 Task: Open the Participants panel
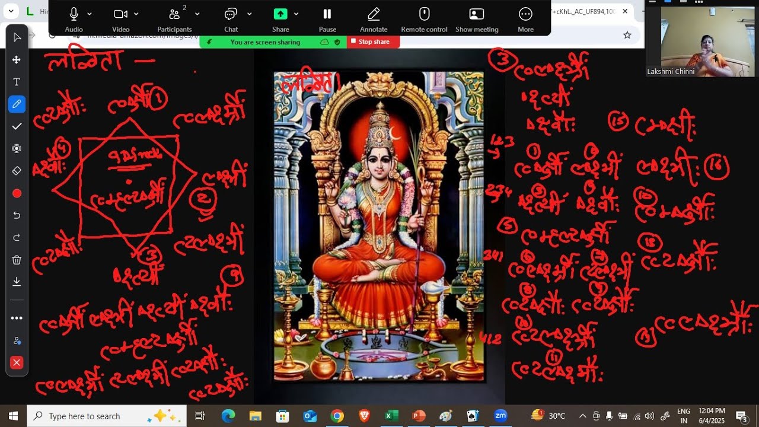pos(174,19)
